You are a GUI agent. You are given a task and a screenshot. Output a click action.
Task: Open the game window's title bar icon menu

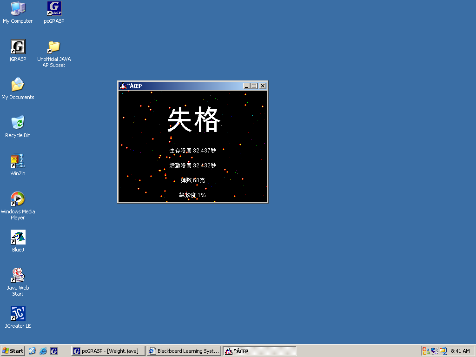[x=123, y=86]
